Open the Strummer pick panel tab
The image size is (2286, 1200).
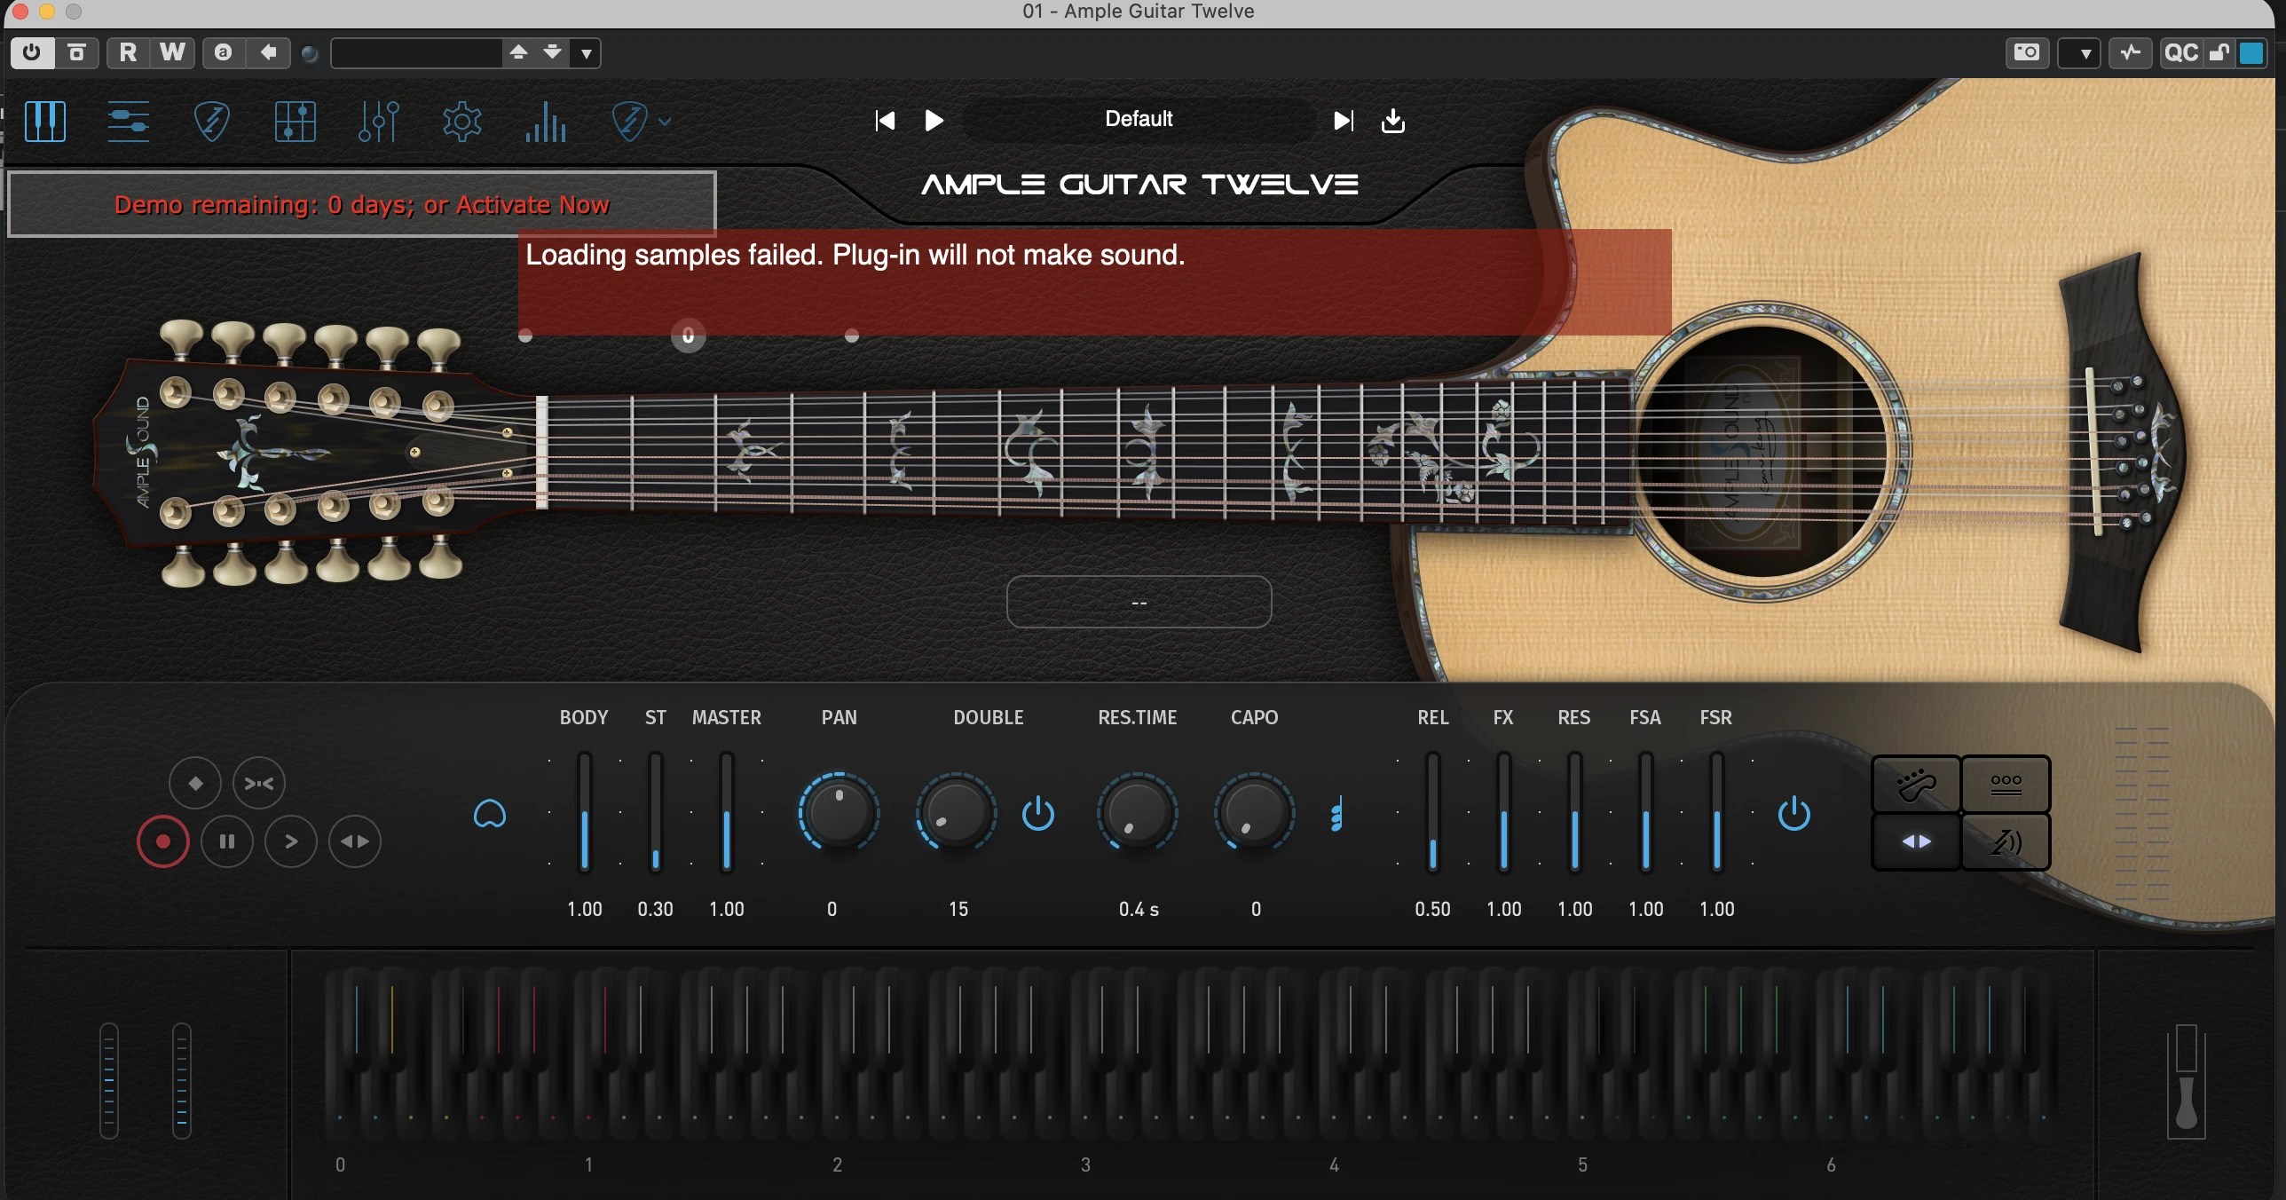point(211,121)
